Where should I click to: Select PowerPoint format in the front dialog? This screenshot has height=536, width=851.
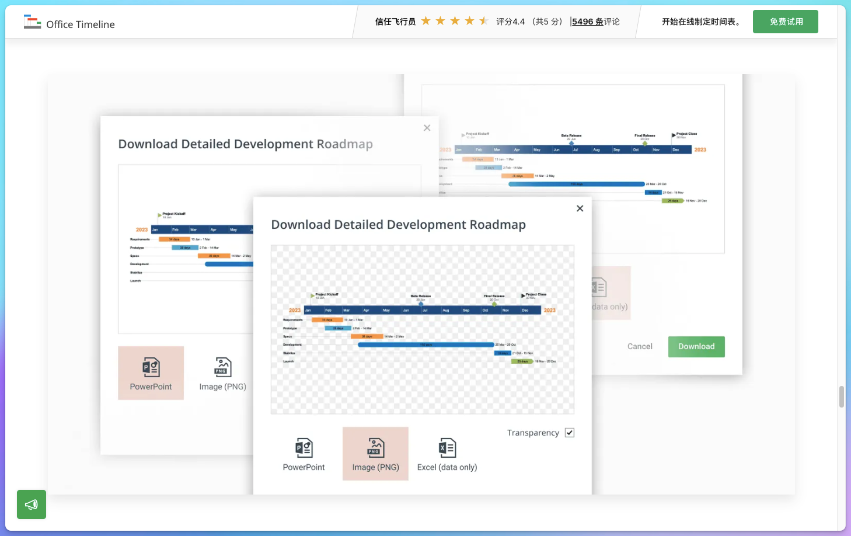(x=304, y=454)
